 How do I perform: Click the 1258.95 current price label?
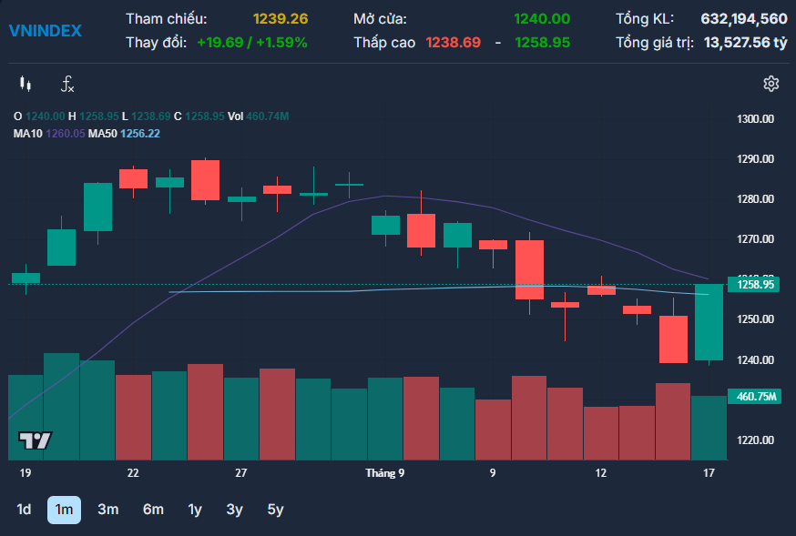coord(754,285)
